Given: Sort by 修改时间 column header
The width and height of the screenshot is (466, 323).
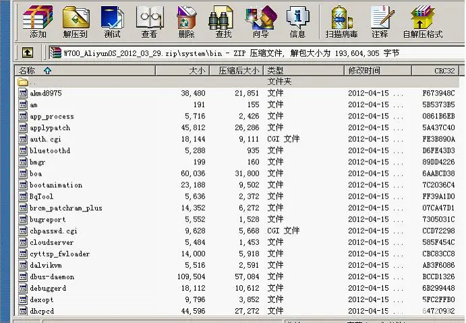Looking at the screenshot, I should [364, 70].
